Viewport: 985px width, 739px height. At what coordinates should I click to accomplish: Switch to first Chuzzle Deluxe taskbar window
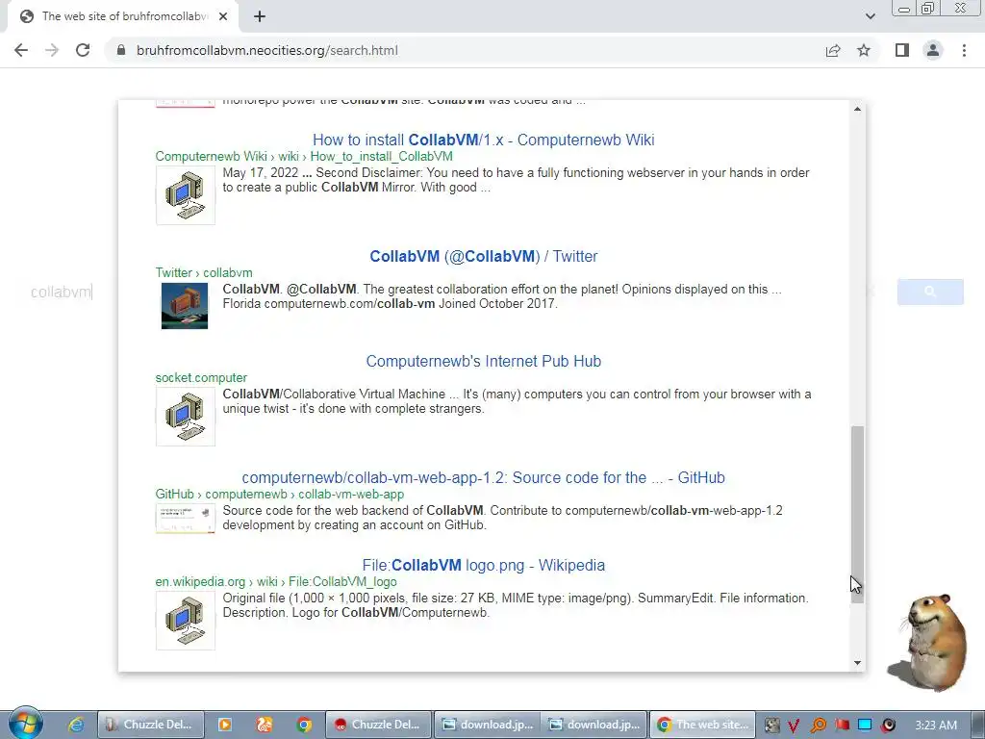151,725
